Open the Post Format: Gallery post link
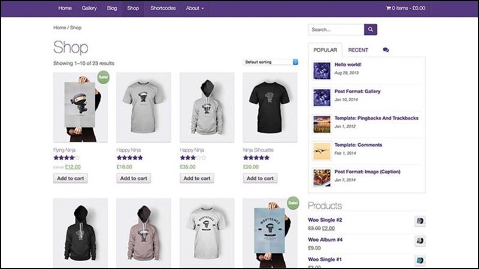This screenshot has height=269, width=479. [x=358, y=91]
